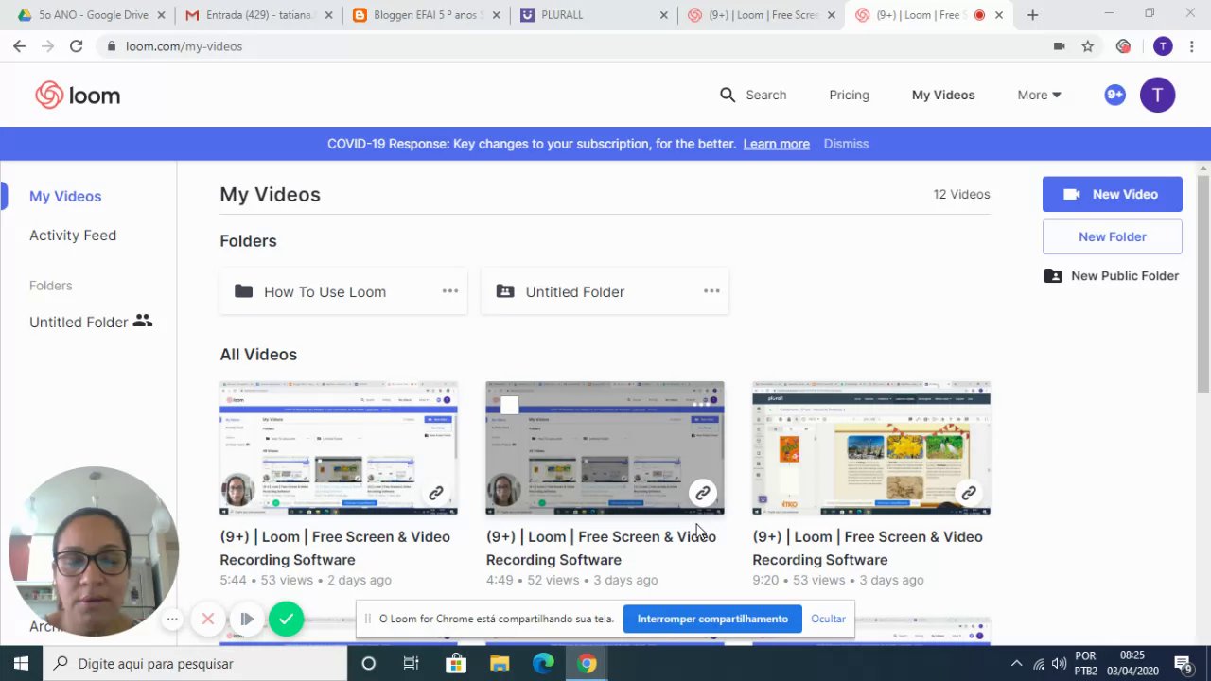Viewport: 1211px width, 681px height.
Task: Open Microsoft Store from taskbar
Action: pos(455,663)
